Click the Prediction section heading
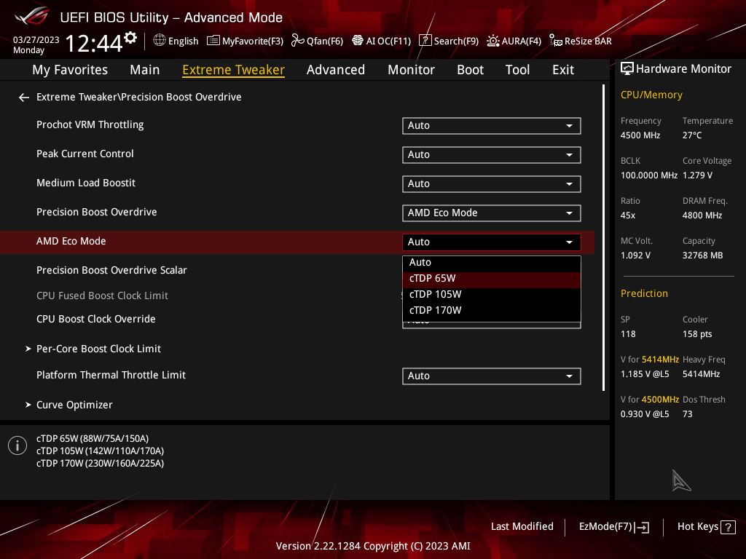Screen dimensions: 746x559 click(644, 294)
